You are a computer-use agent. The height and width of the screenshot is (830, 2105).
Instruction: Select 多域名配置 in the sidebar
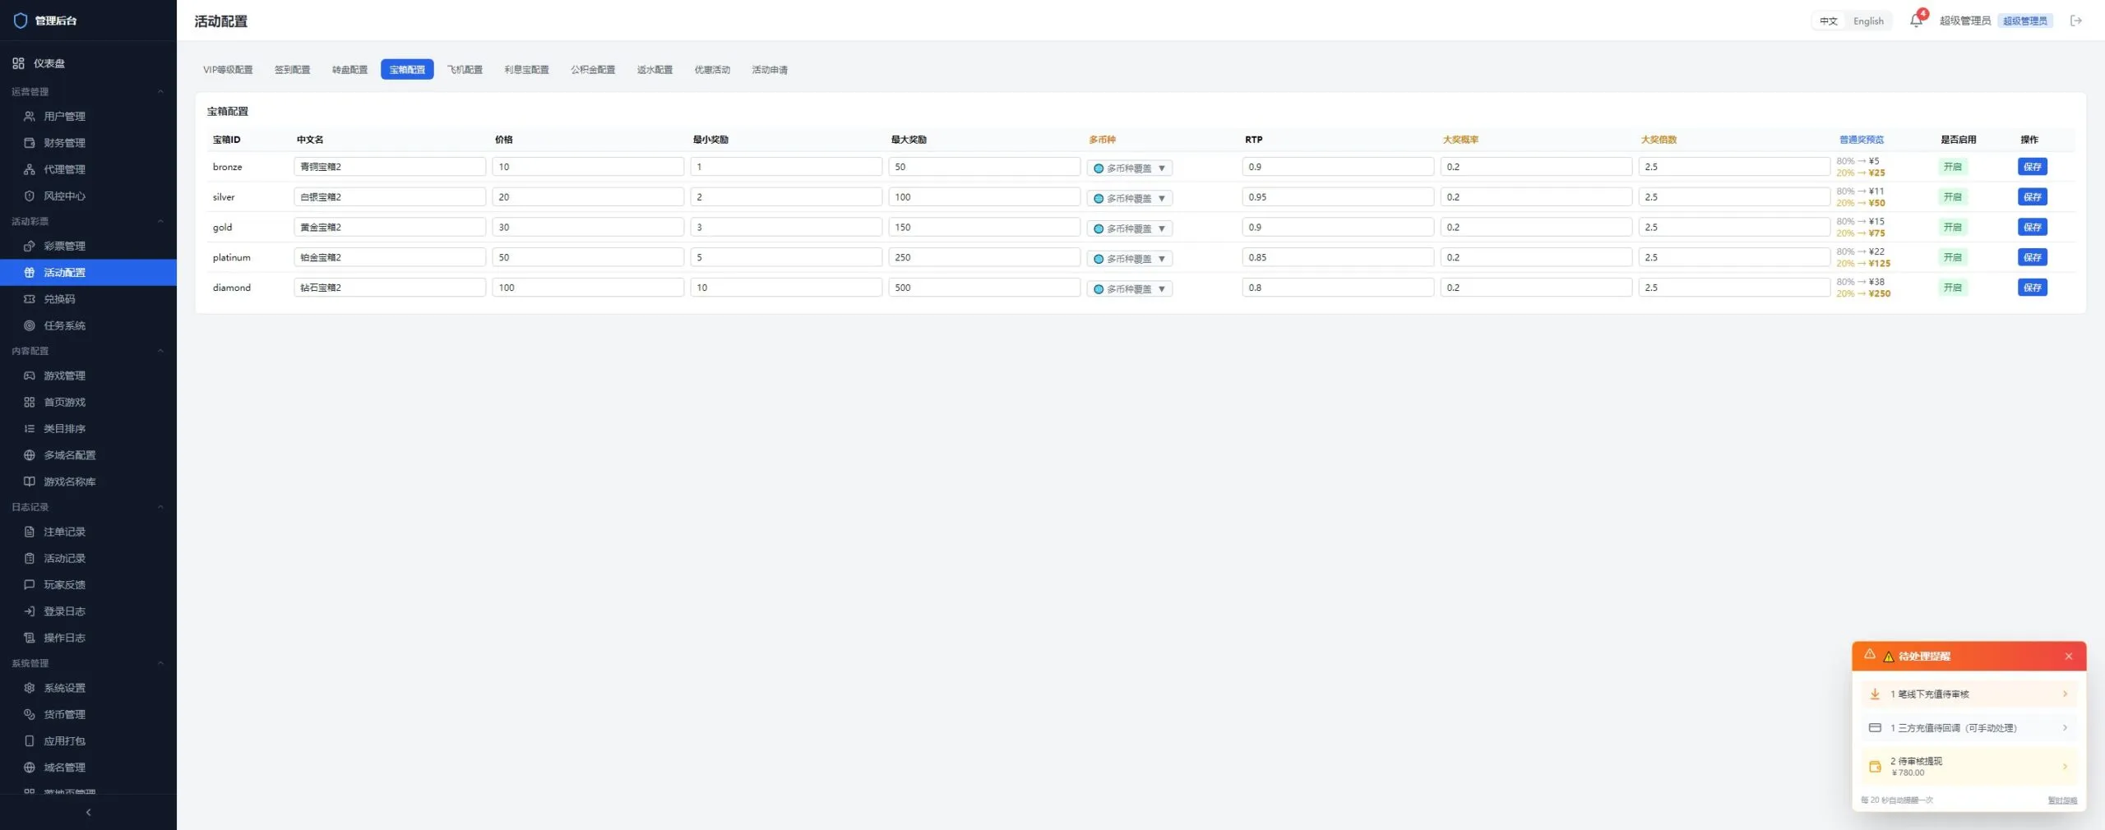[88, 455]
